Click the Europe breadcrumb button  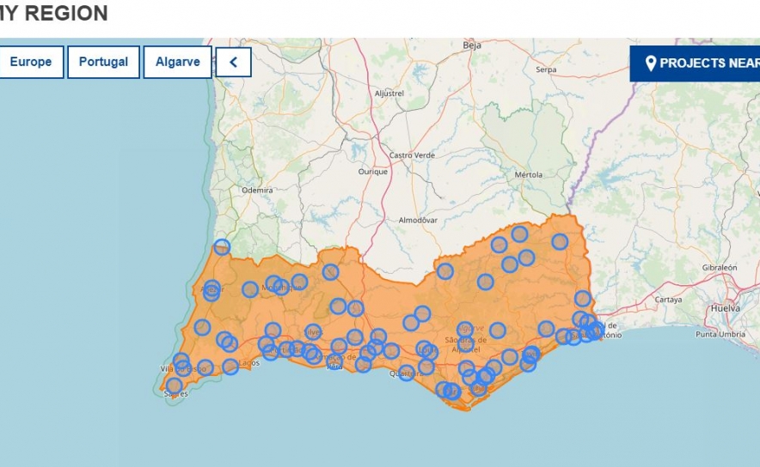coord(31,62)
